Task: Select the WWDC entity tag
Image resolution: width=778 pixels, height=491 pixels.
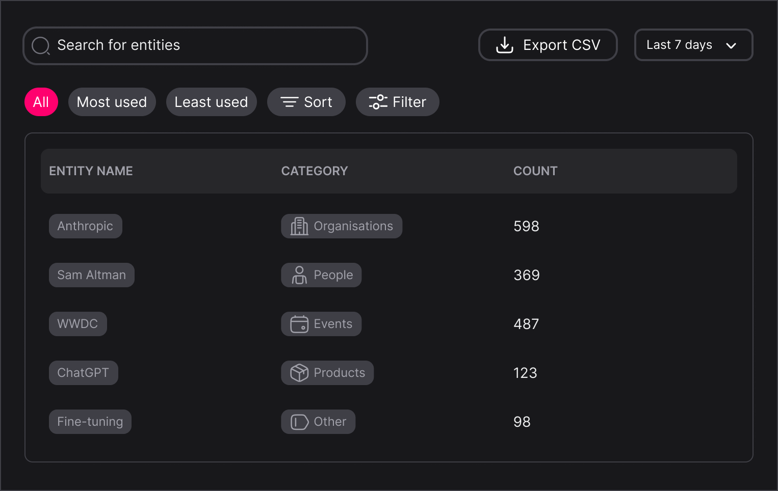Action: (x=78, y=324)
